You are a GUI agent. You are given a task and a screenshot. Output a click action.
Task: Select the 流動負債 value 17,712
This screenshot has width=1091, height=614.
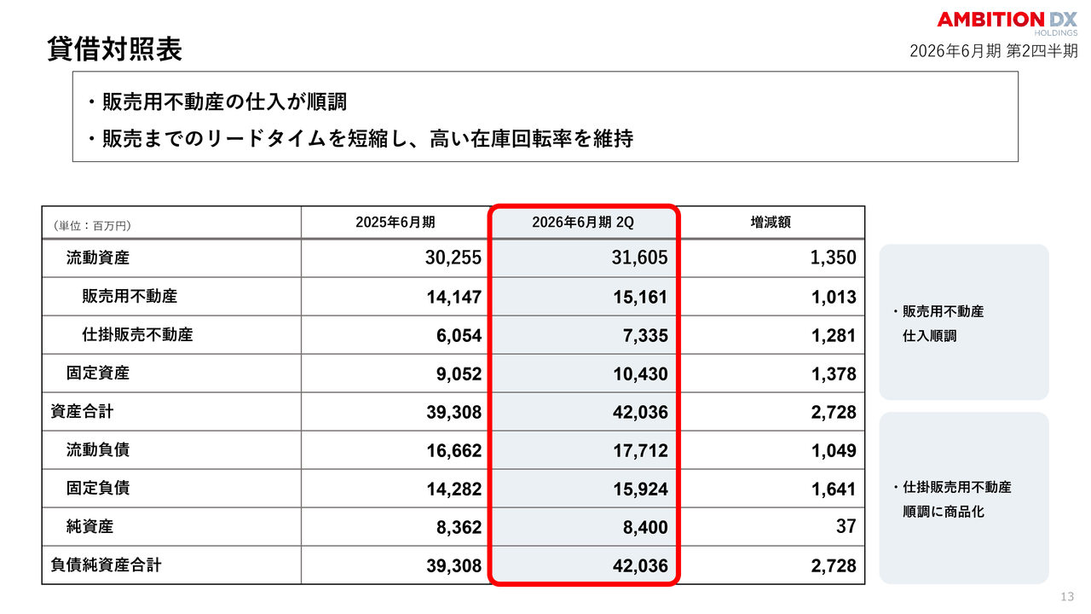[639, 451]
